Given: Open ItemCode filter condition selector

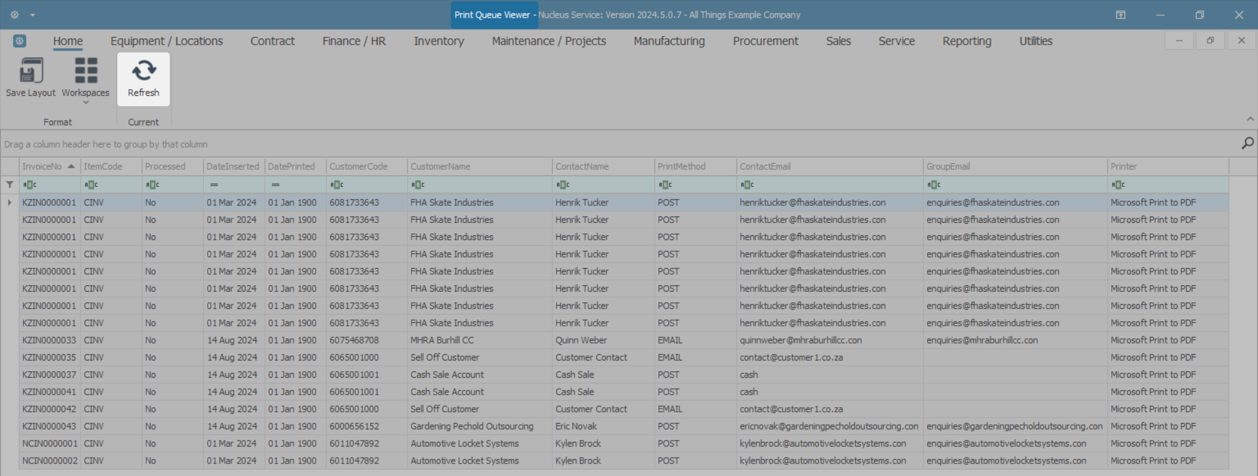Looking at the screenshot, I should point(91,185).
